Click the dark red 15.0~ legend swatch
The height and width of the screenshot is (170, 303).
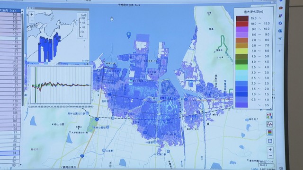[242, 18]
